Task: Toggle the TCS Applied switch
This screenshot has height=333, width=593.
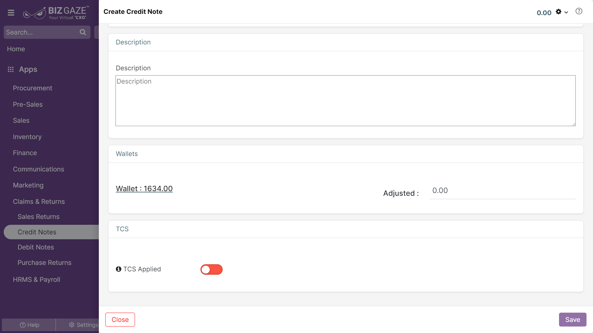Action: (x=212, y=269)
